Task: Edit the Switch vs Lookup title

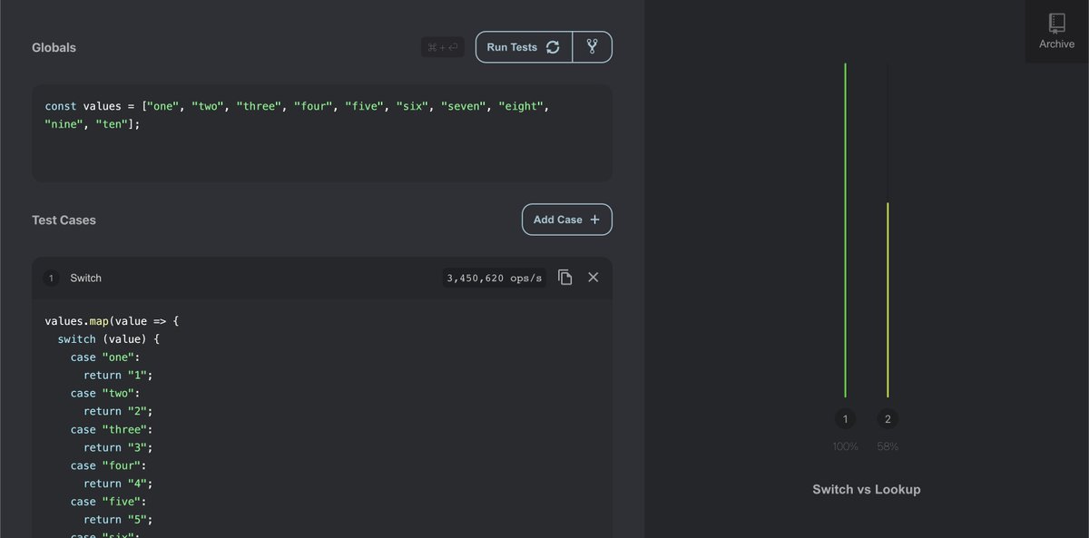Action: pos(867,489)
